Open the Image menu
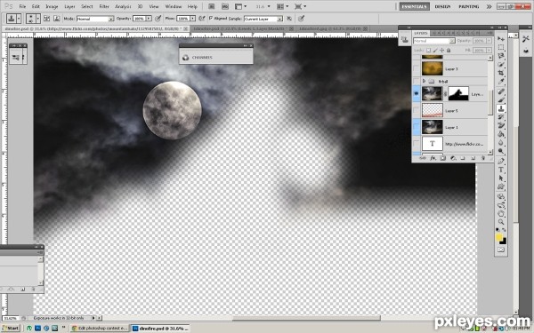Screen dimensions: 534x333 pos(52,6)
